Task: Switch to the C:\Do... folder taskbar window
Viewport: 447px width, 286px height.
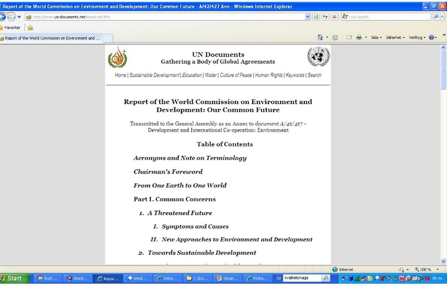Action: pos(197,278)
